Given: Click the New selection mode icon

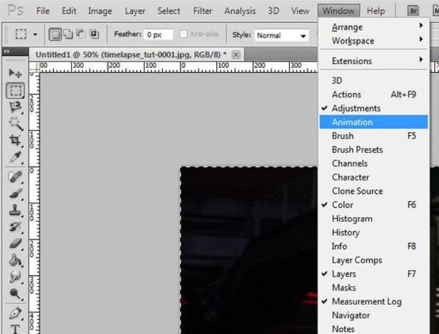Looking at the screenshot, I should pyautogui.click(x=55, y=35).
